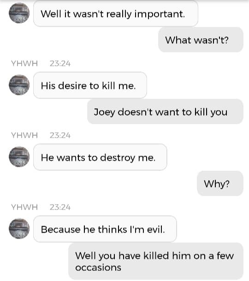Tap "Joey doesn't want to kill you" bubble
The height and width of the screenshot is (281, 249).
165,111
